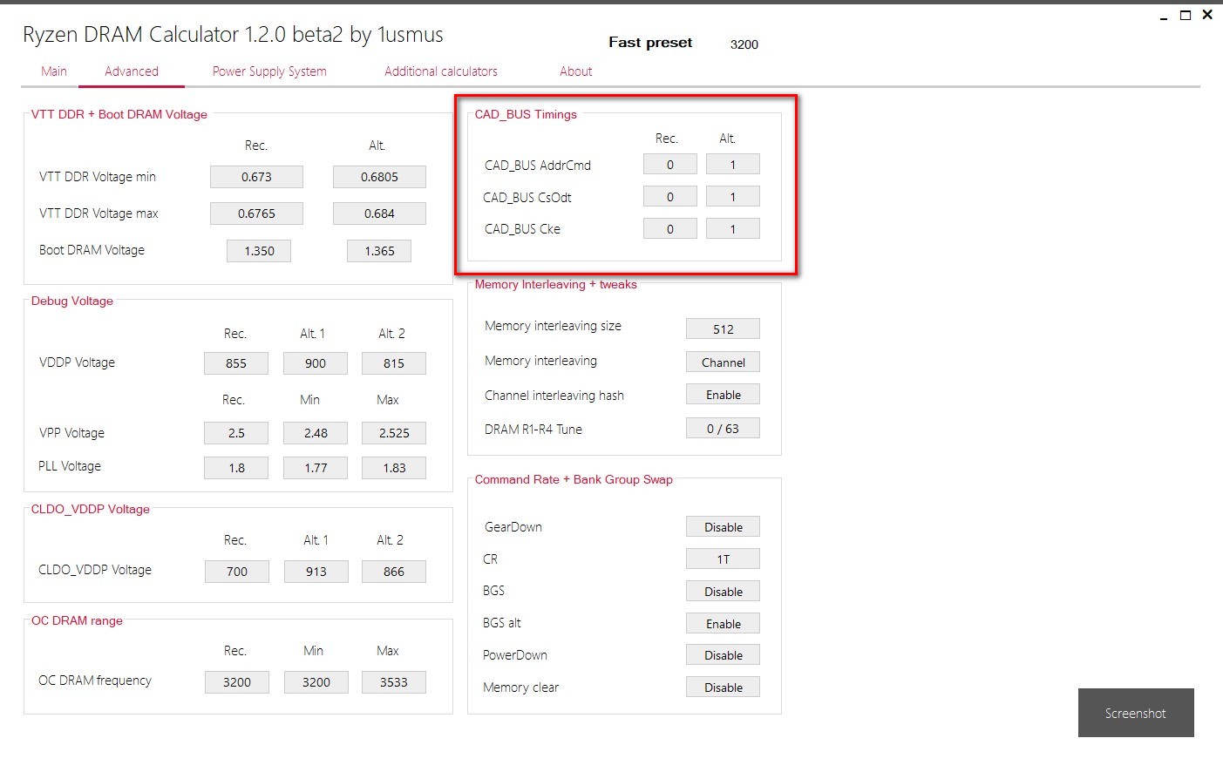This screenshot has height=772, width=1223.
Task: Click the PowerDown Disable field
Action: click(x=724, y=655)
